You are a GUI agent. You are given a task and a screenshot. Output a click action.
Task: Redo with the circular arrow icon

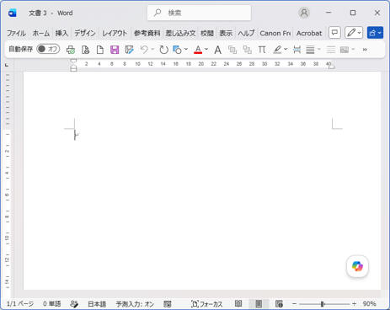click(163, 50)
